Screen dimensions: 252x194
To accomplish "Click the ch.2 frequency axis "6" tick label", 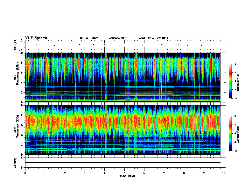I will [x=22, y=125].
